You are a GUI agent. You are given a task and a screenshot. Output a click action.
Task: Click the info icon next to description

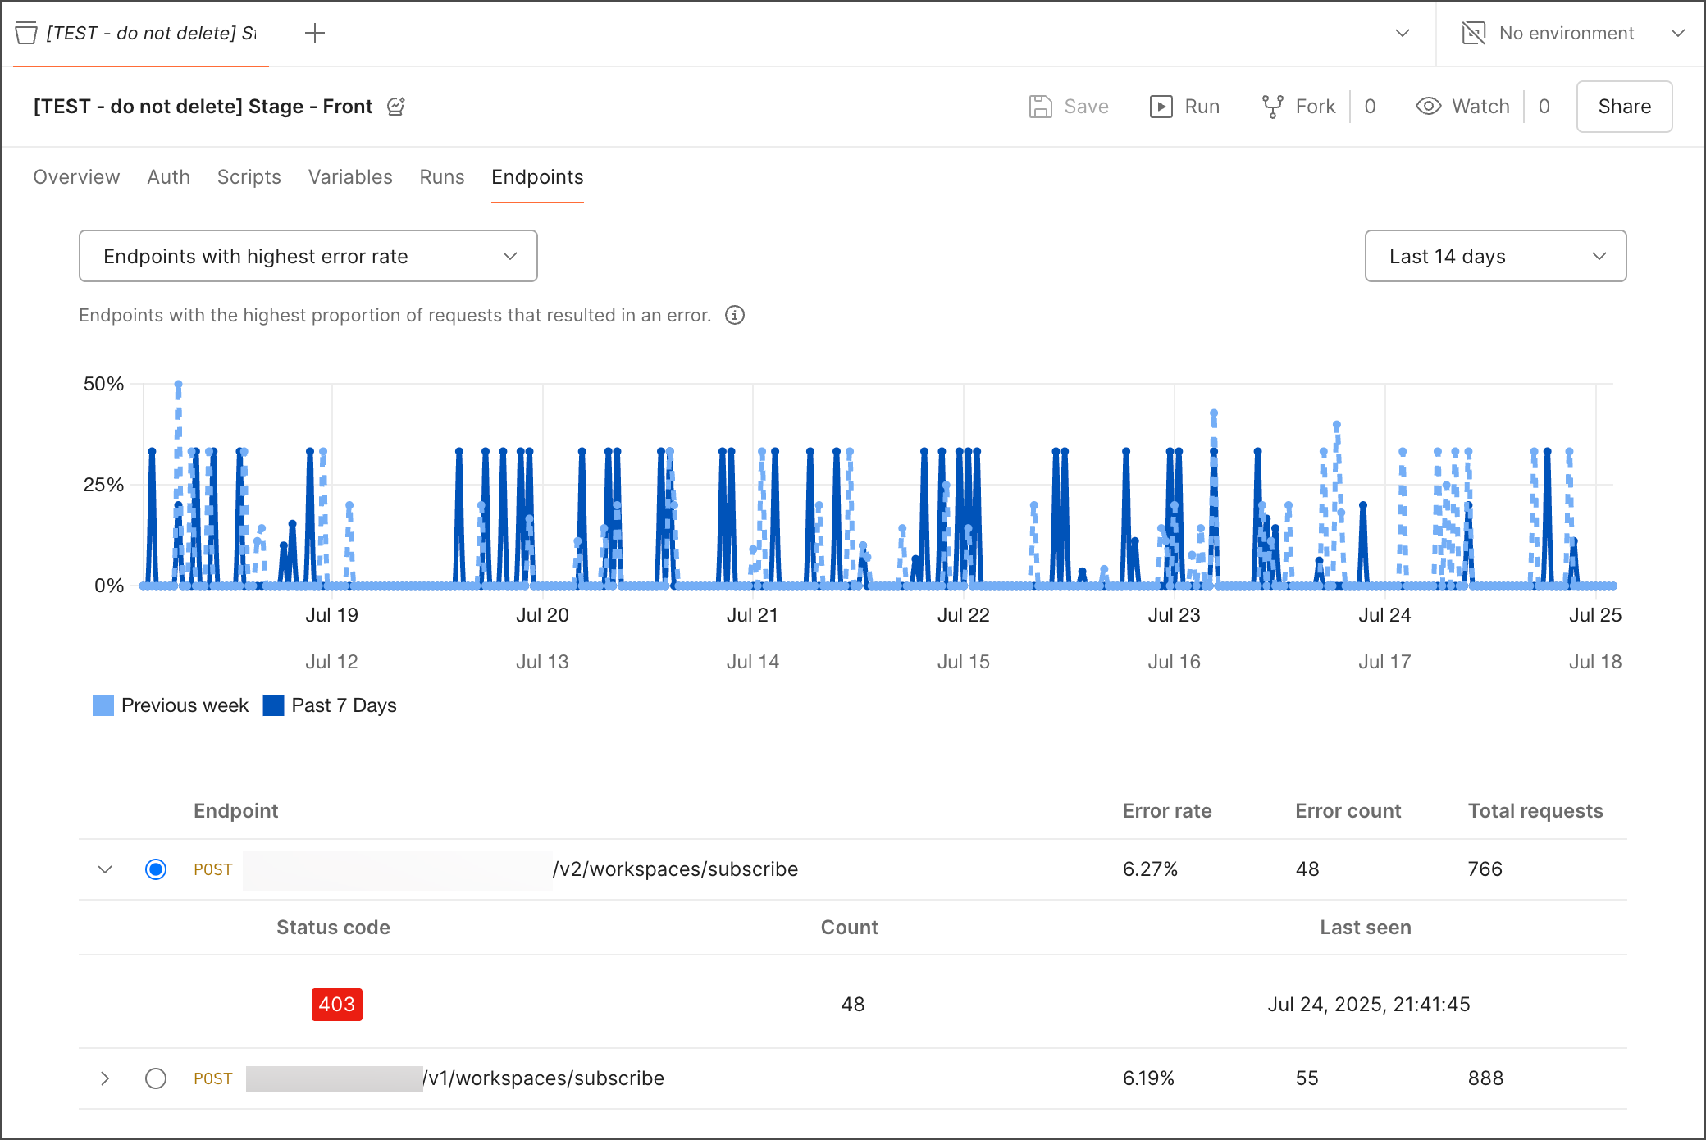[735, 315]
